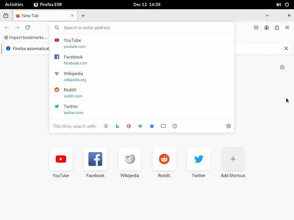Open Save to Pocket icon
This screenshot has width=294, height=220.
coord(256,28)
